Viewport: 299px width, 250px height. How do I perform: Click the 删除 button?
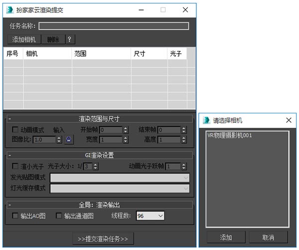click(53, 39)
